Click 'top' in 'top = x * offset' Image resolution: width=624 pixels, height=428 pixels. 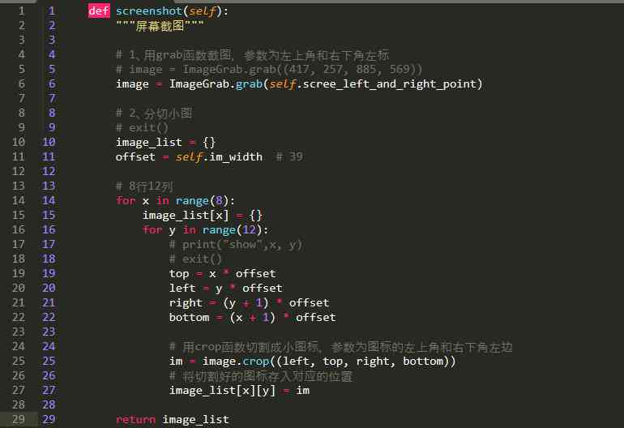[x=179, y=274]
